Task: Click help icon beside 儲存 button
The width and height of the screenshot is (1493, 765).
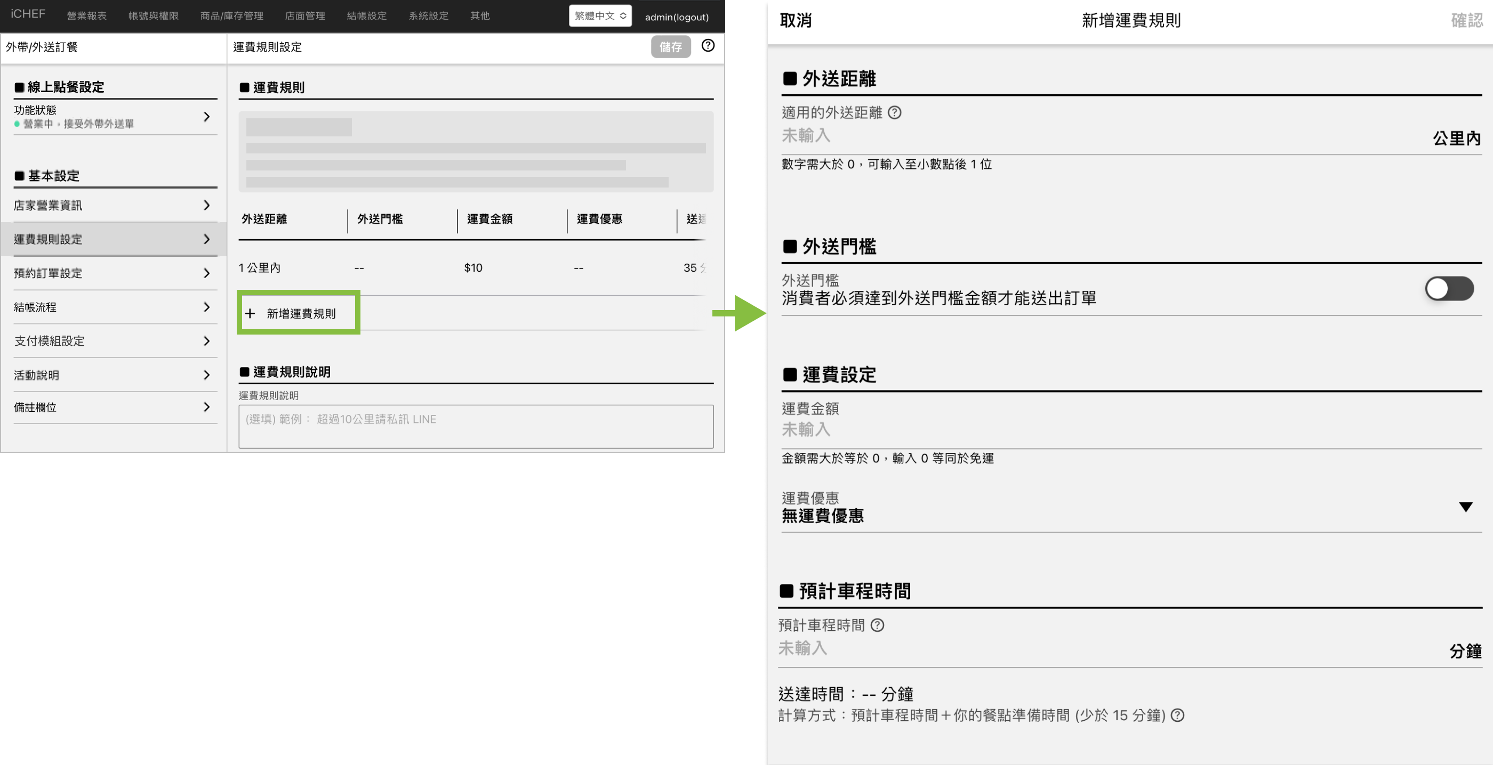Action: (708, 46)
